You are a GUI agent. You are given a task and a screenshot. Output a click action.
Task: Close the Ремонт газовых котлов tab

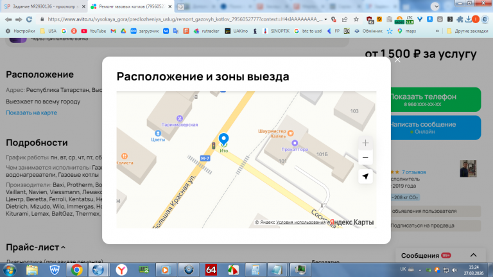pyautogui.click(x=169, y=6)
